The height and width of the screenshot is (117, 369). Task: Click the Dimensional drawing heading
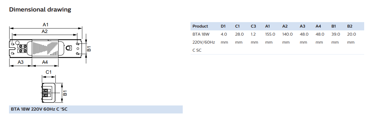click(x=40, y=10)
